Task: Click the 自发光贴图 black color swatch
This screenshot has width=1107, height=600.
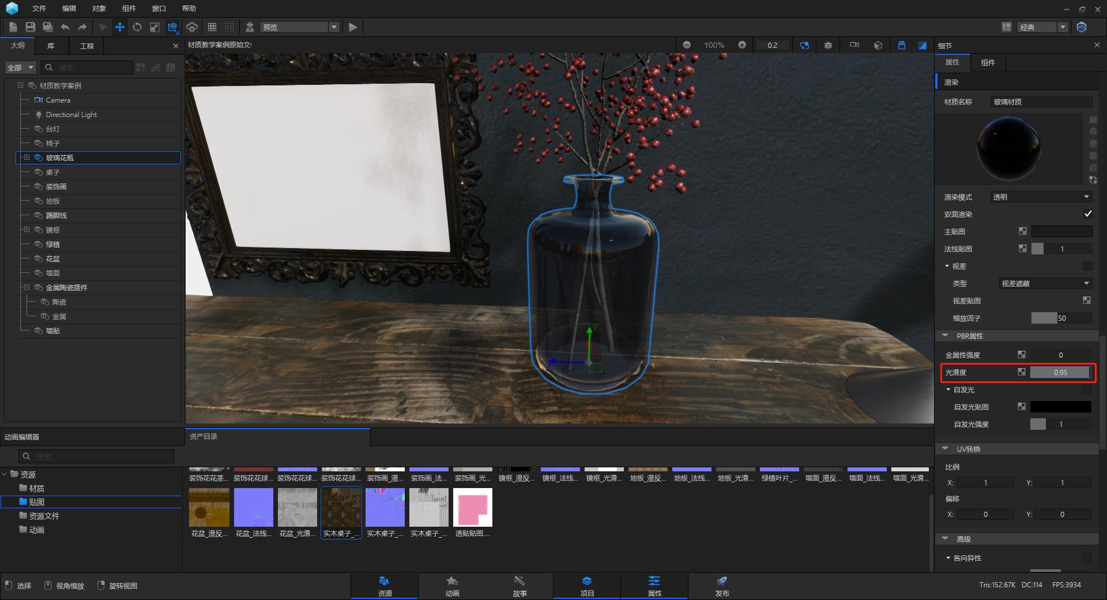Action: tap(1061, 407)
